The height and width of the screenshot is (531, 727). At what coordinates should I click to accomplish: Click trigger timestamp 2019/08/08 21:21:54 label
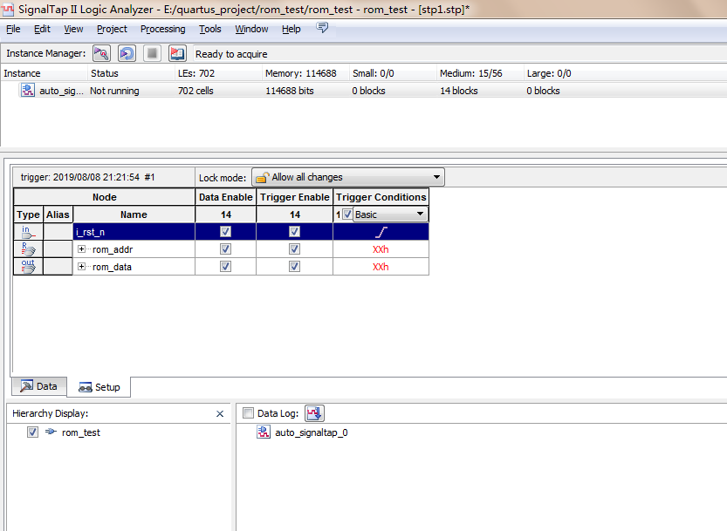[x=87, y=177]
